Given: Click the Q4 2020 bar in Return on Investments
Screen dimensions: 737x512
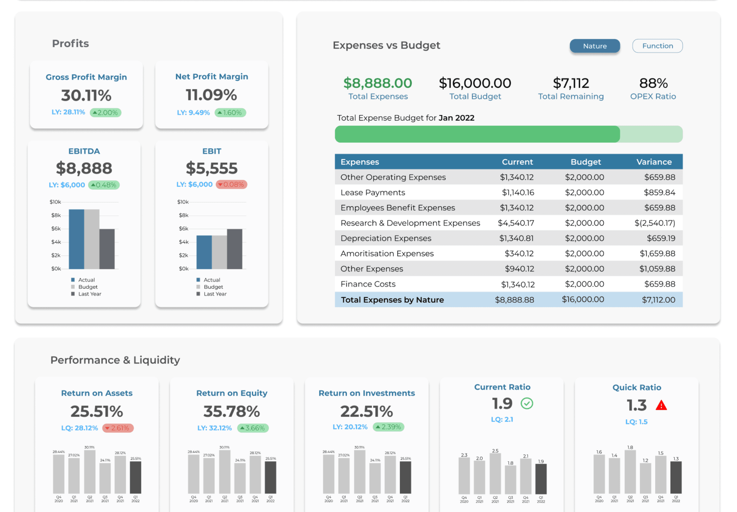Looking at the screenshot, I should point(329,474).
